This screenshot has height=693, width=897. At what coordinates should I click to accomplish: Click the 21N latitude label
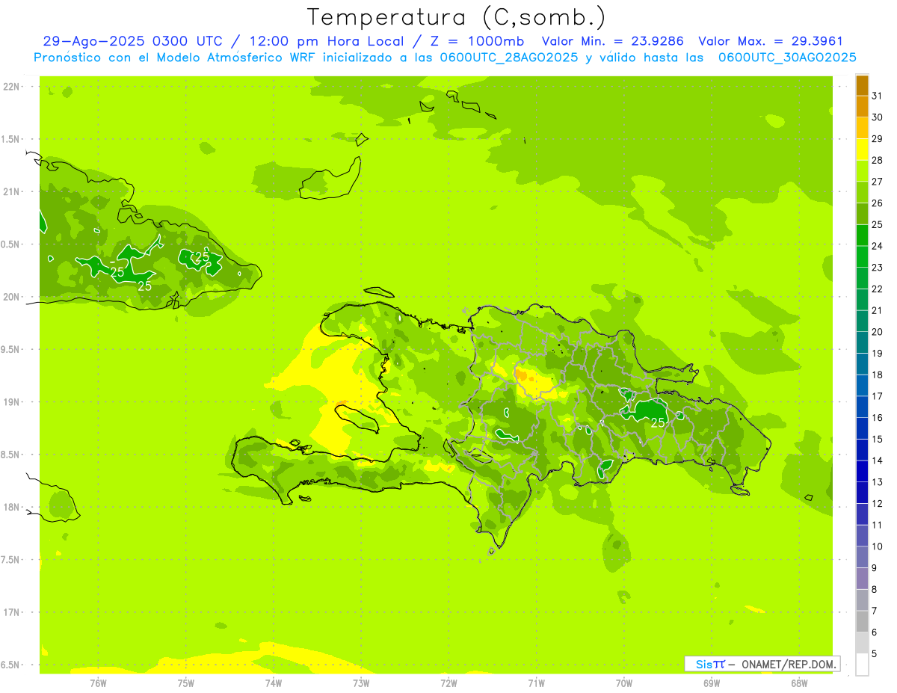(x=13, y=191)
